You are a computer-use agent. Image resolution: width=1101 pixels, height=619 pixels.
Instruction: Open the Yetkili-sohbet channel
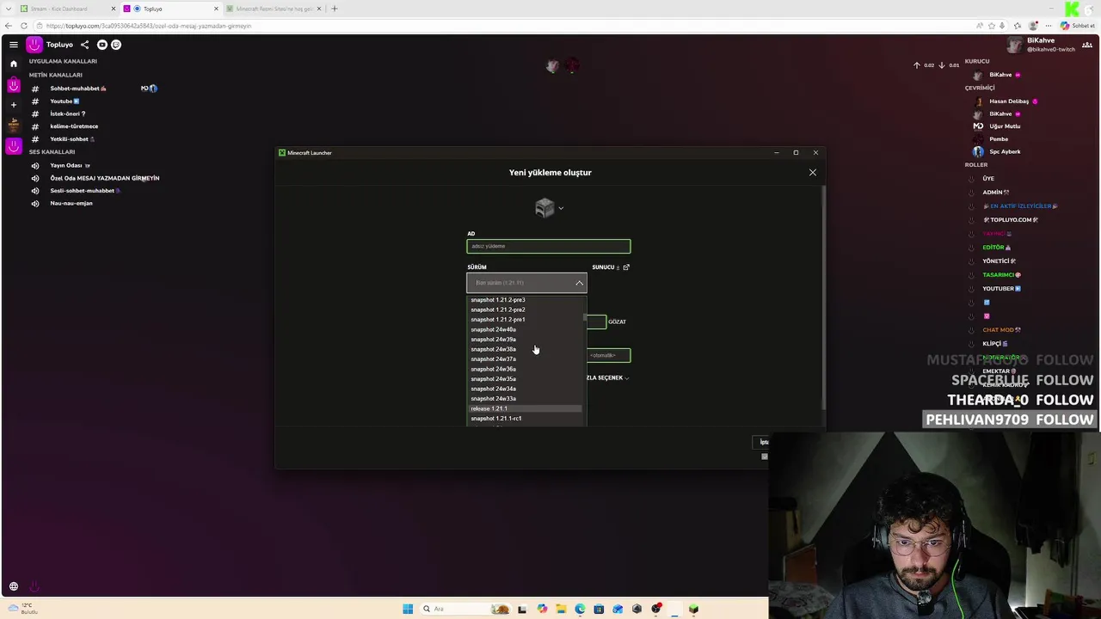71,139
